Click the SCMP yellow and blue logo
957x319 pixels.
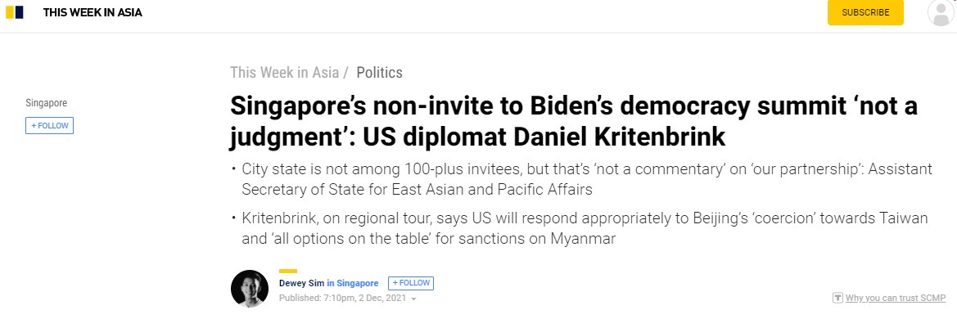[x=15, y=12]
